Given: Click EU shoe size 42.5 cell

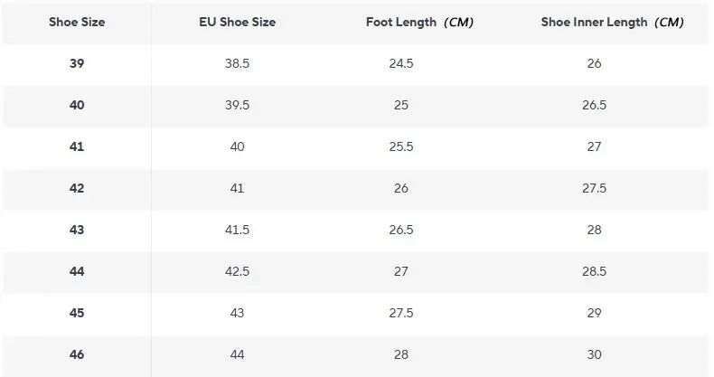Looking at the screenshot, I should [x=237, y=271].
